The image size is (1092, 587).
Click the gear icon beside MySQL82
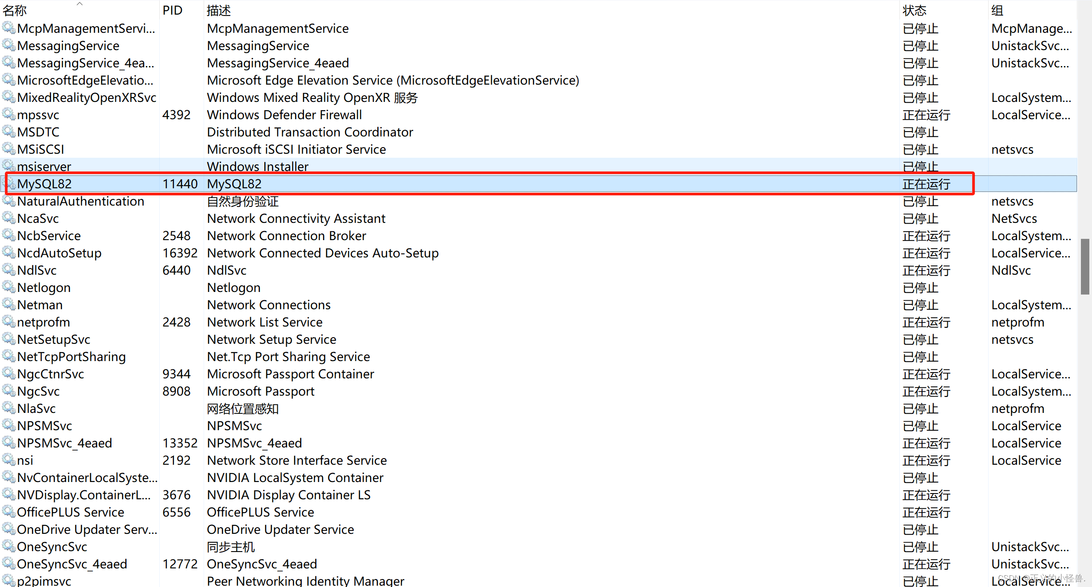(9, 183)
